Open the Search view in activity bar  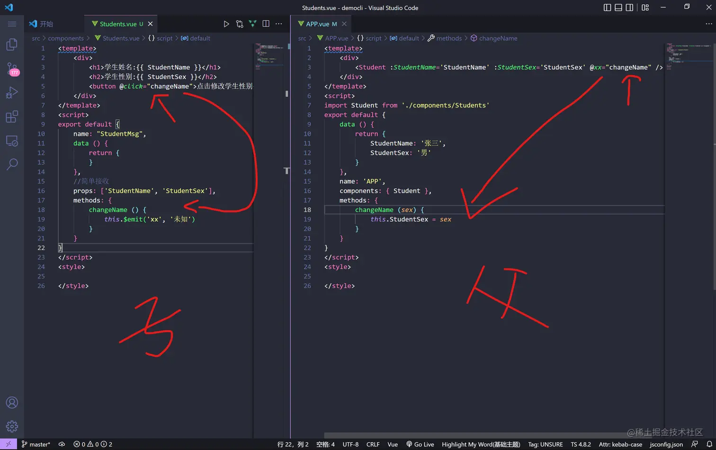(12, 164)
